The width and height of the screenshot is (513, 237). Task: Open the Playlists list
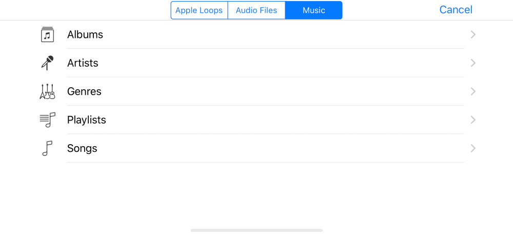(256, 120)
